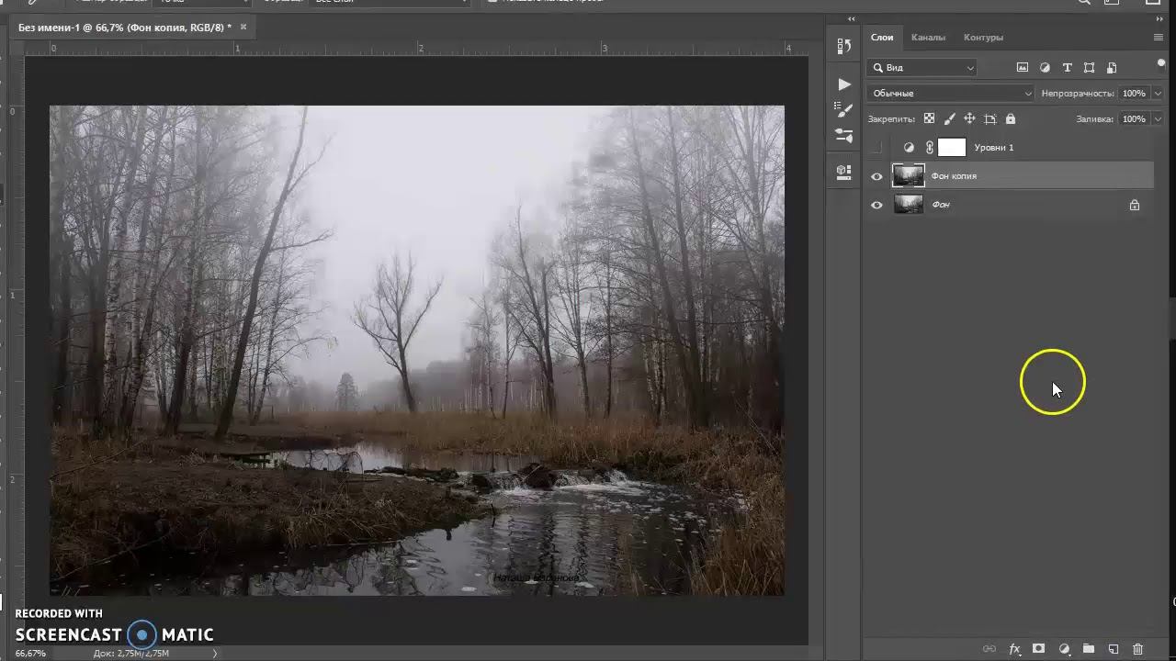Open the History panel icon
Image resolution: width=1176 pixels, height=661 pixels.
(844, 47)
